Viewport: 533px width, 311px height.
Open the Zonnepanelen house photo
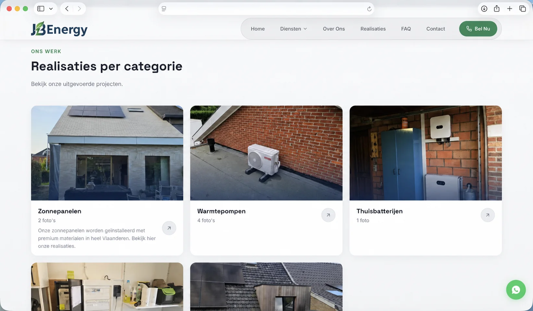click(x=107, y=153)
